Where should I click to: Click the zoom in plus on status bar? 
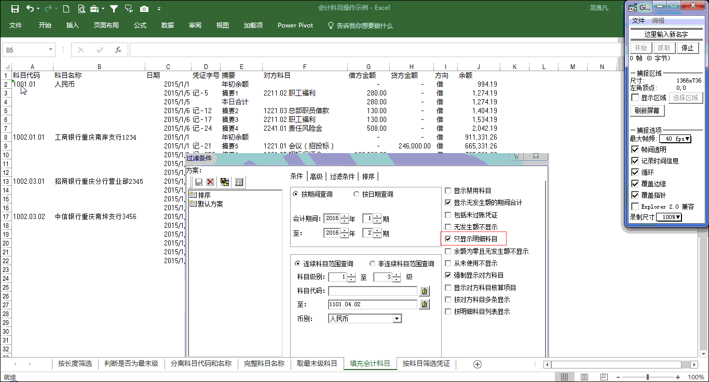click(x=678, y=377)
